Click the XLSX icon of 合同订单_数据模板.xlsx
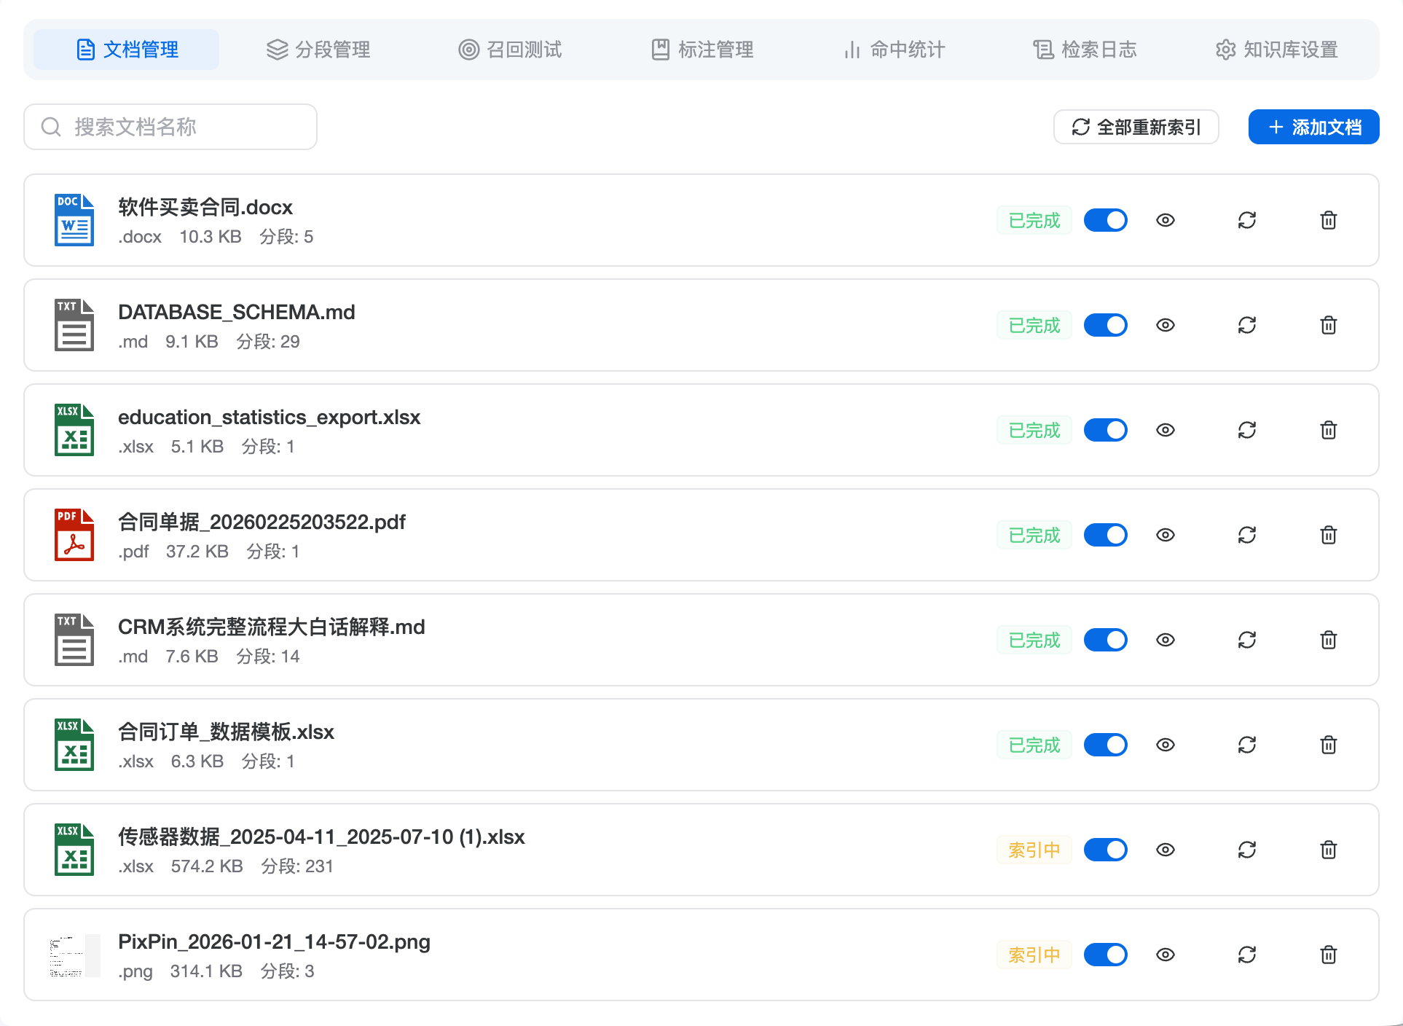Screen dimensions: 1403x1026 pyautogui.click(x=74, y=745)
